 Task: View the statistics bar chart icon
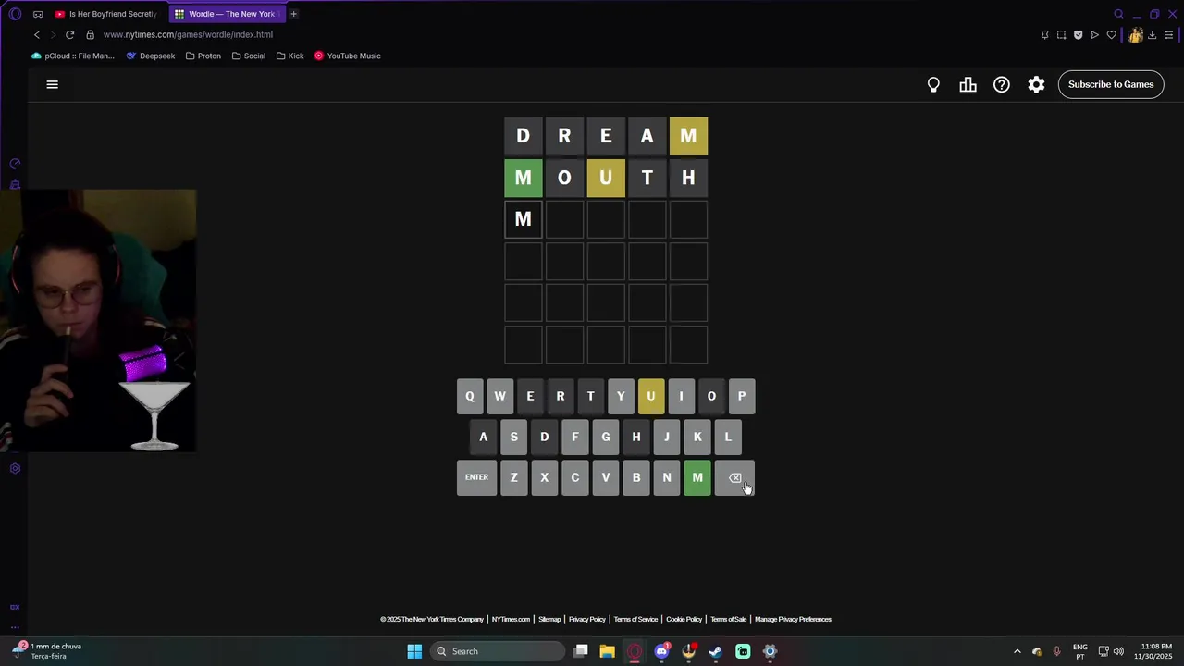(x=968, y=84)
